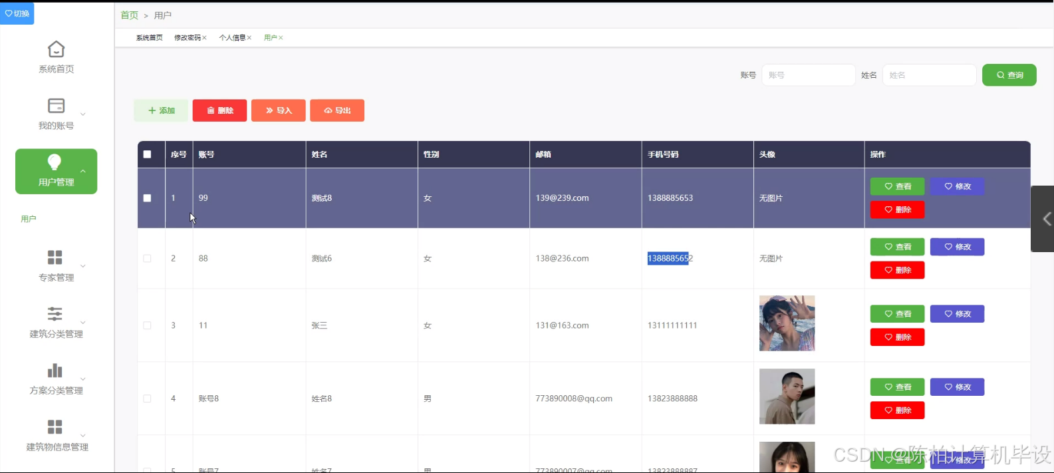Click email cell 139@239.com
The width and height of the screenshot is (1054, 473).
click(562, 198)
